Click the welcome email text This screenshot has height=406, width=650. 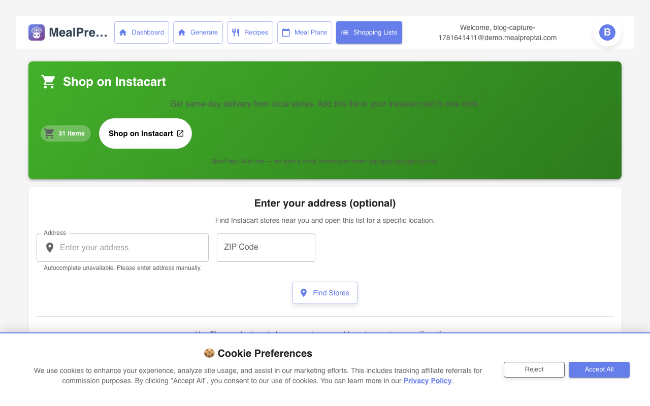(x=498, y=32)
